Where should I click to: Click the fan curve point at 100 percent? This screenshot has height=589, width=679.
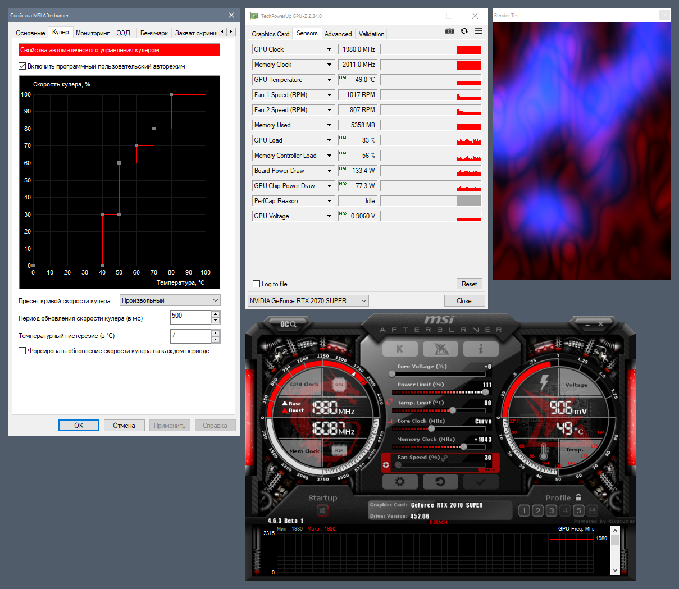tap(171, 94)
